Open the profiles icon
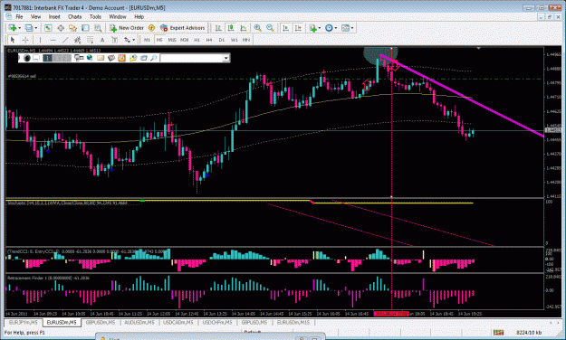This screenshot has width=566, height=340. click(29, 28)
